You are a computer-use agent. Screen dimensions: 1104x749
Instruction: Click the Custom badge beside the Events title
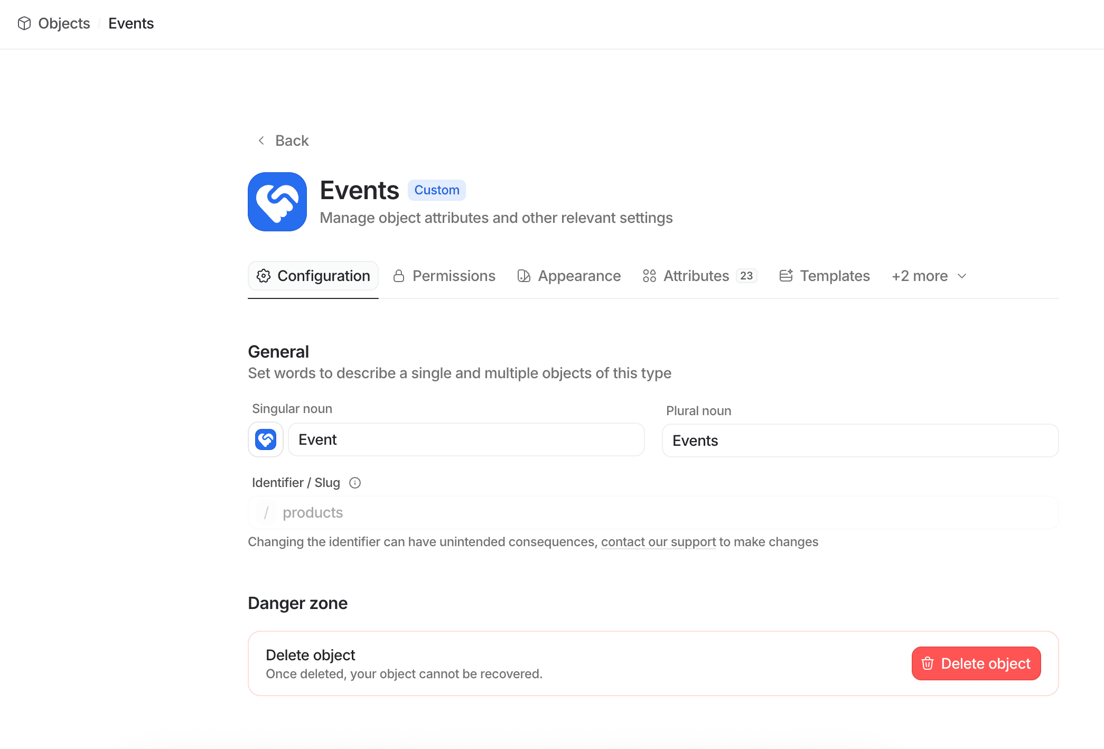436,190
